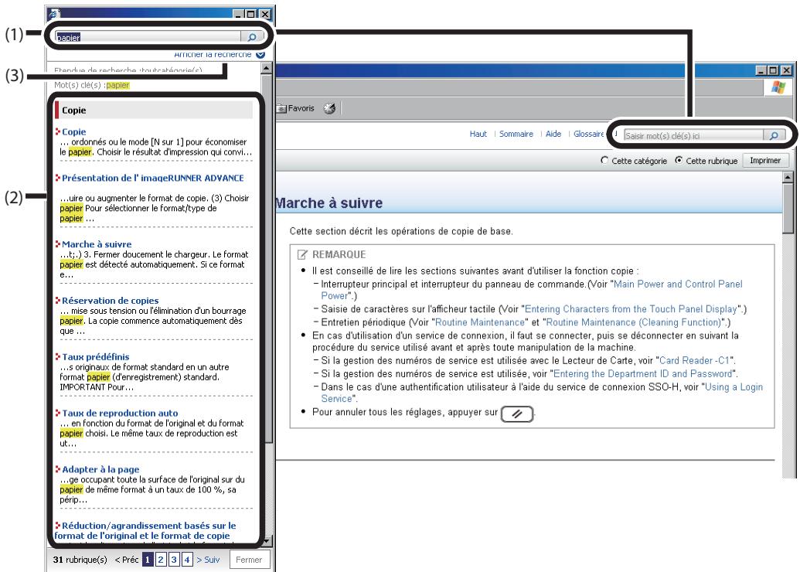Screen dimensions: 800x572
Task: Open the "Réservation de copies" result
Action: tap(111, 301)
